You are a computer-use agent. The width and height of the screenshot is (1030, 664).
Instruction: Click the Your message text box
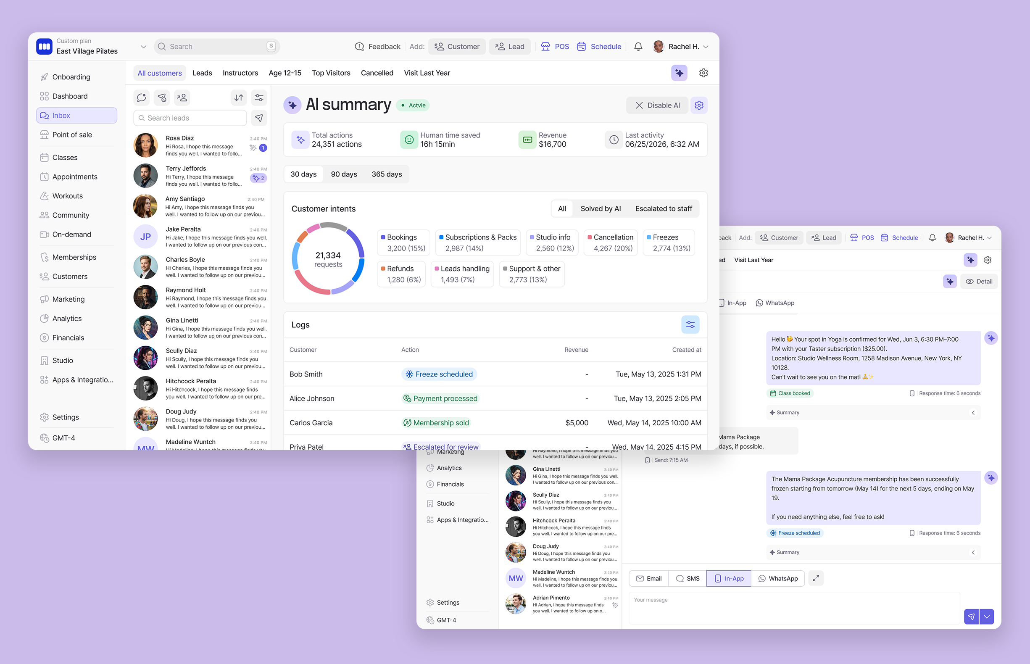click(794, 608)
